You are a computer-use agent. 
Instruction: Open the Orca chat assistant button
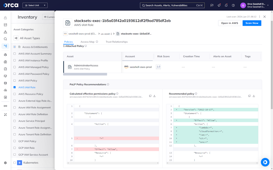coord(265,162)
